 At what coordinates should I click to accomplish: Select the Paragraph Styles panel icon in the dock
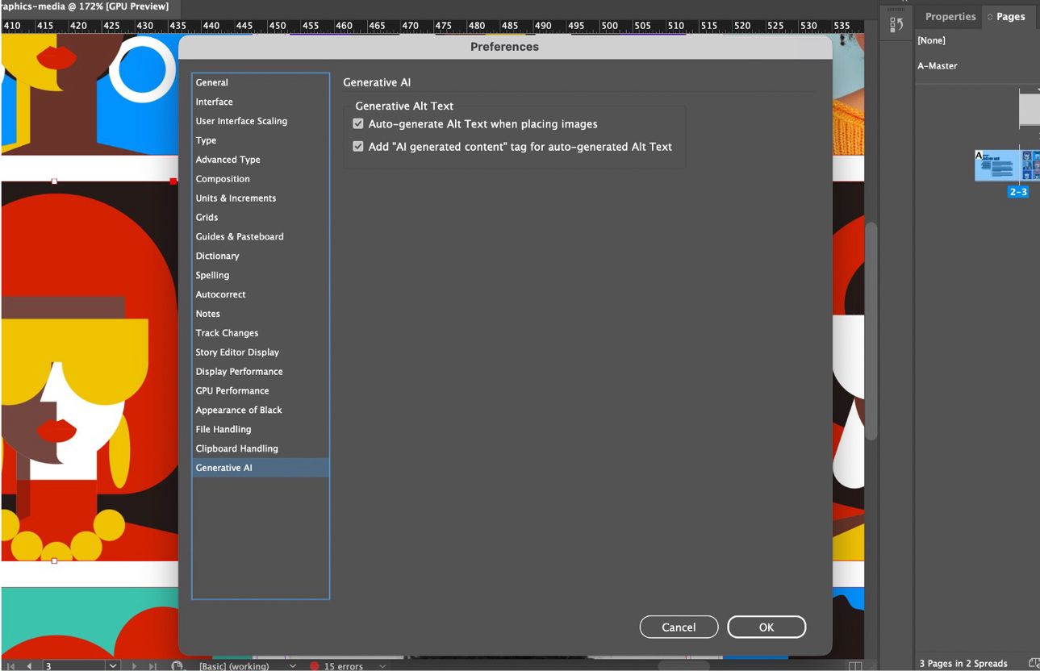pyautogui.click(x=896, y=23)
